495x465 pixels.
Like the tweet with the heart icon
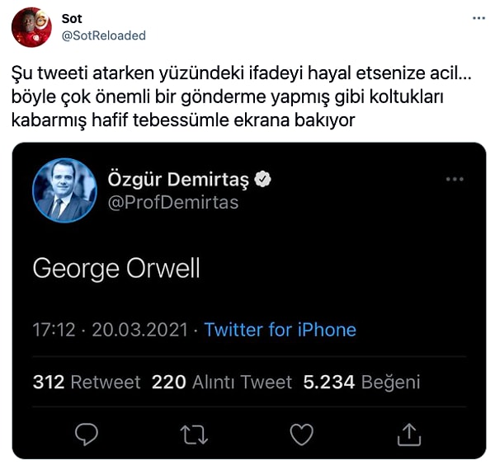pos(302,432)
